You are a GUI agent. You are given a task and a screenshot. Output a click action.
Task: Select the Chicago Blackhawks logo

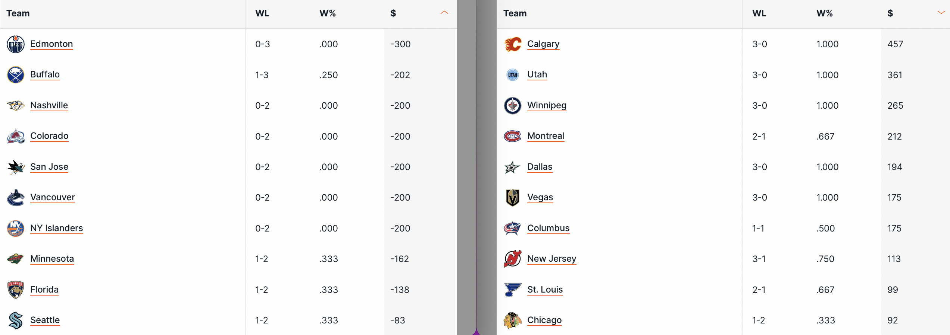pos(513,320)
